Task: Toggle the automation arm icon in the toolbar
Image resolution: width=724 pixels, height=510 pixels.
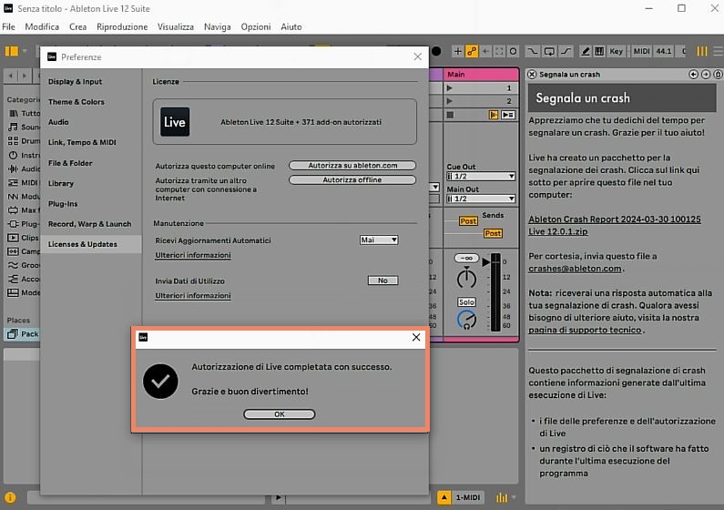Action: pyautogui.click(x=472, y=51)
